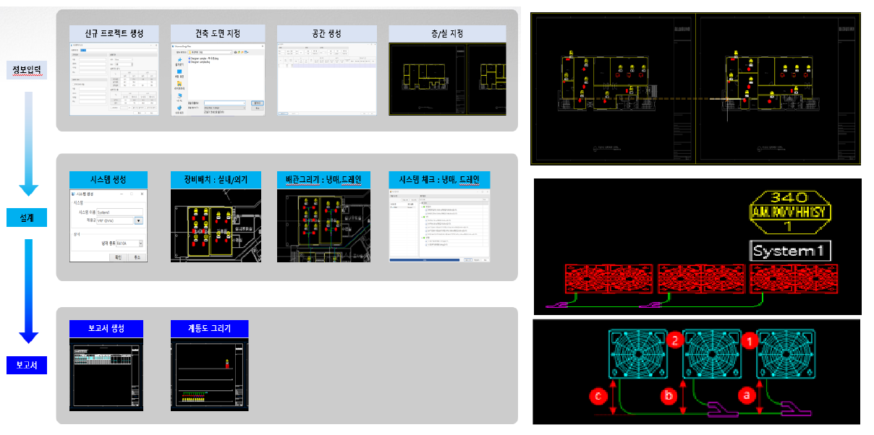874x435 pixels.
Task: Open the red outdoor unit array image
Action: click(697, 246)
